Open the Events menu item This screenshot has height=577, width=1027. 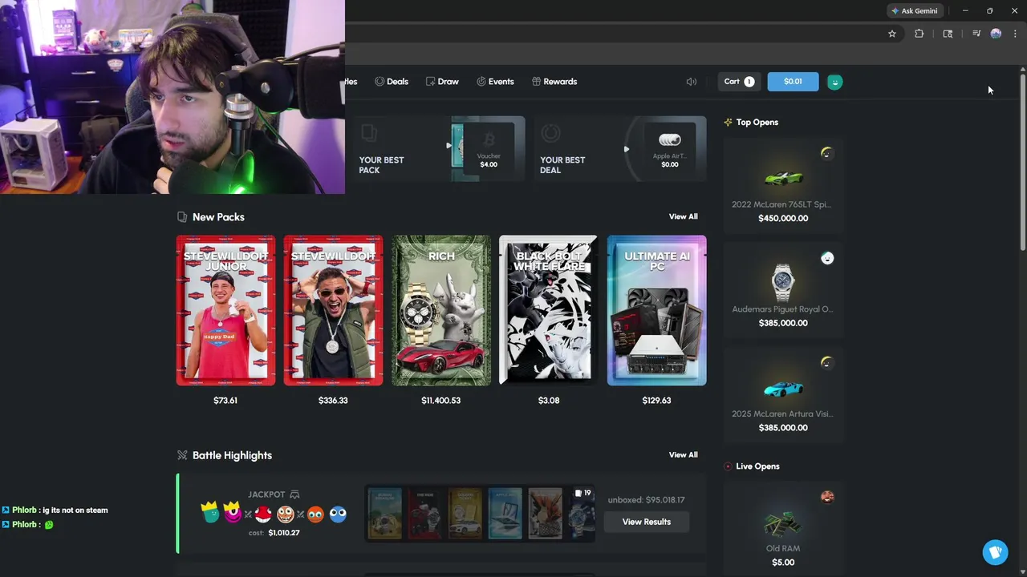(495, 82)
